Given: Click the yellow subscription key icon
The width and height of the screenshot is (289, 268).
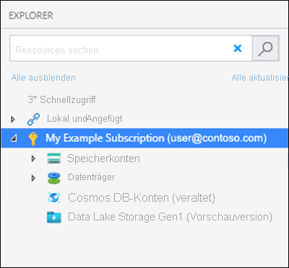Looking at the screenshot, I should 33,138.
